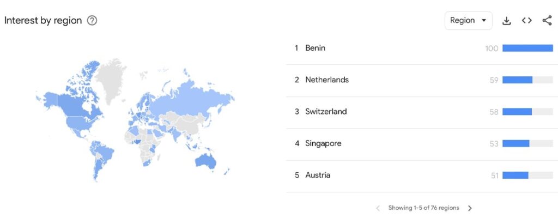
Task: Click the embed code icon
Action: (526, 21)
